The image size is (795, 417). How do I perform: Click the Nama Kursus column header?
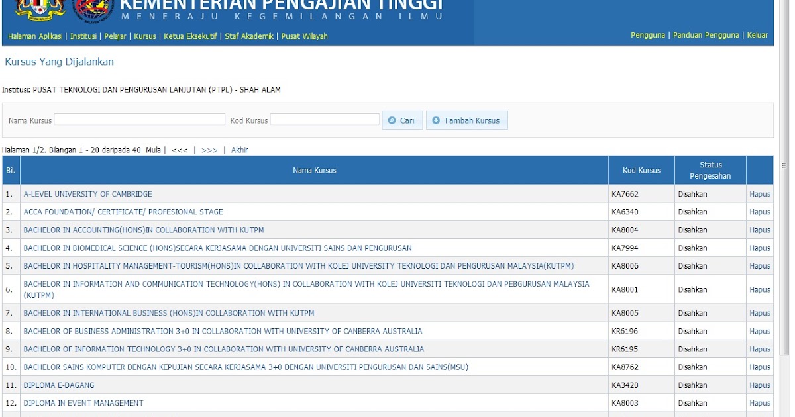(x=315, y=171)
